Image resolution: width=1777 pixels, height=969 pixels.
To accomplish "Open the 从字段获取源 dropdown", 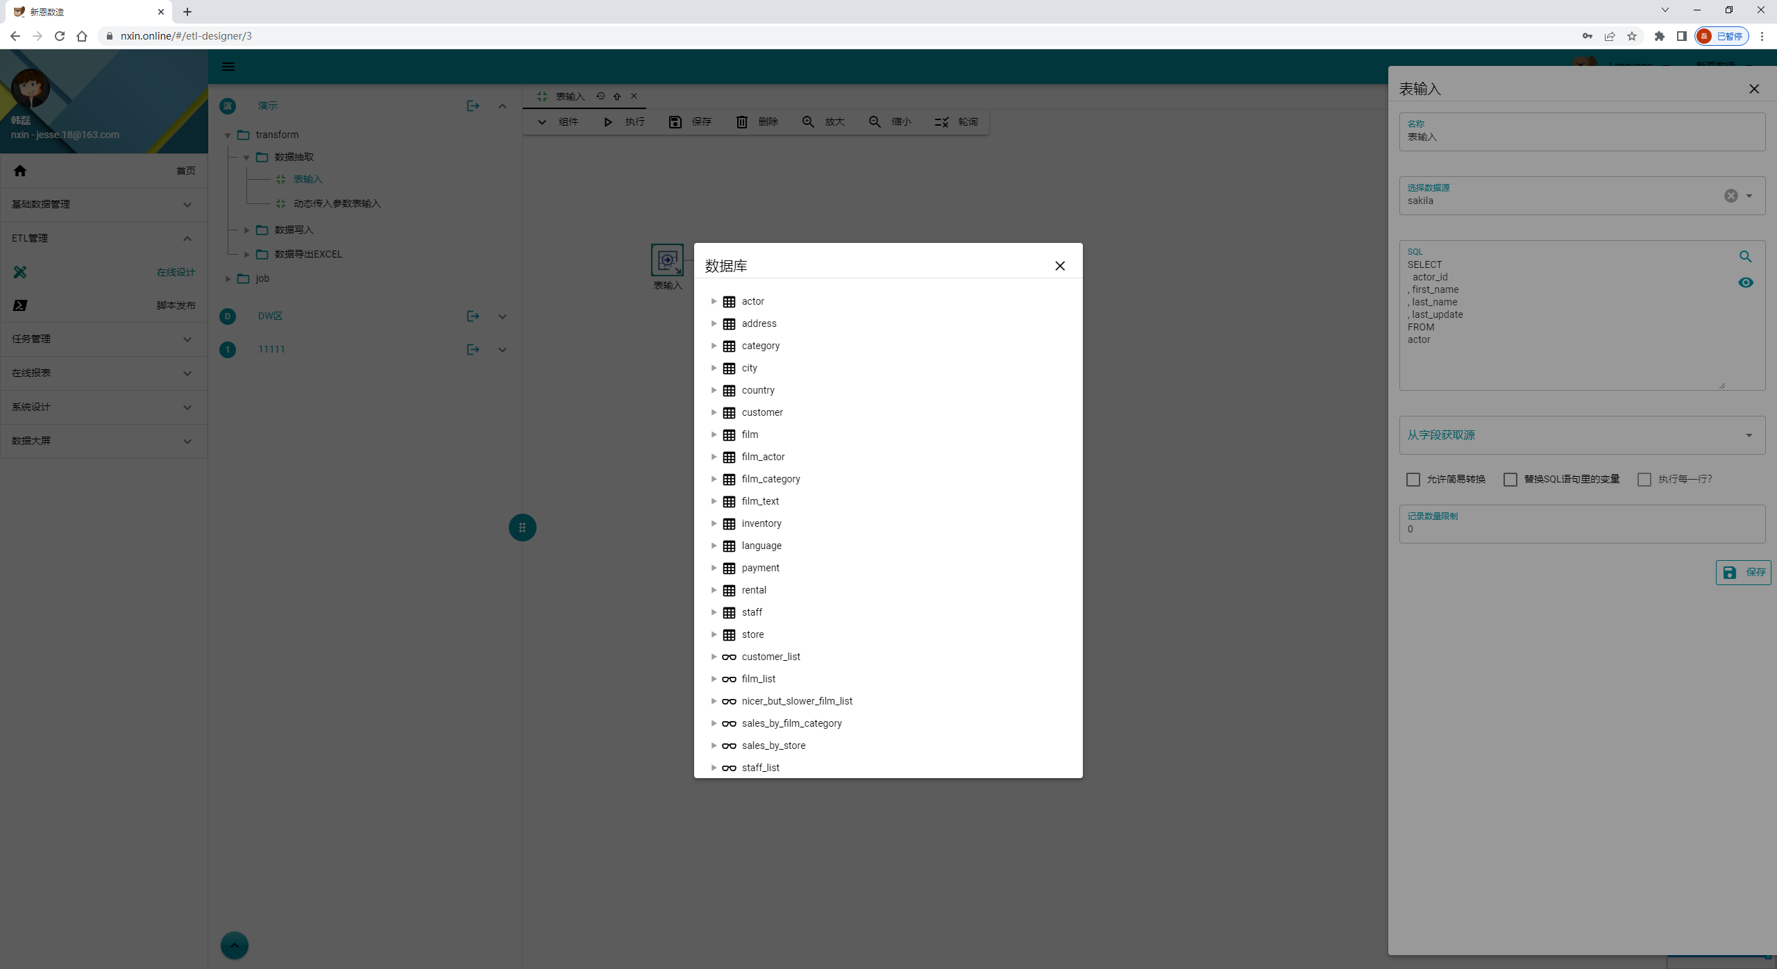I will pyautogui.click(x=1581, y=435).
